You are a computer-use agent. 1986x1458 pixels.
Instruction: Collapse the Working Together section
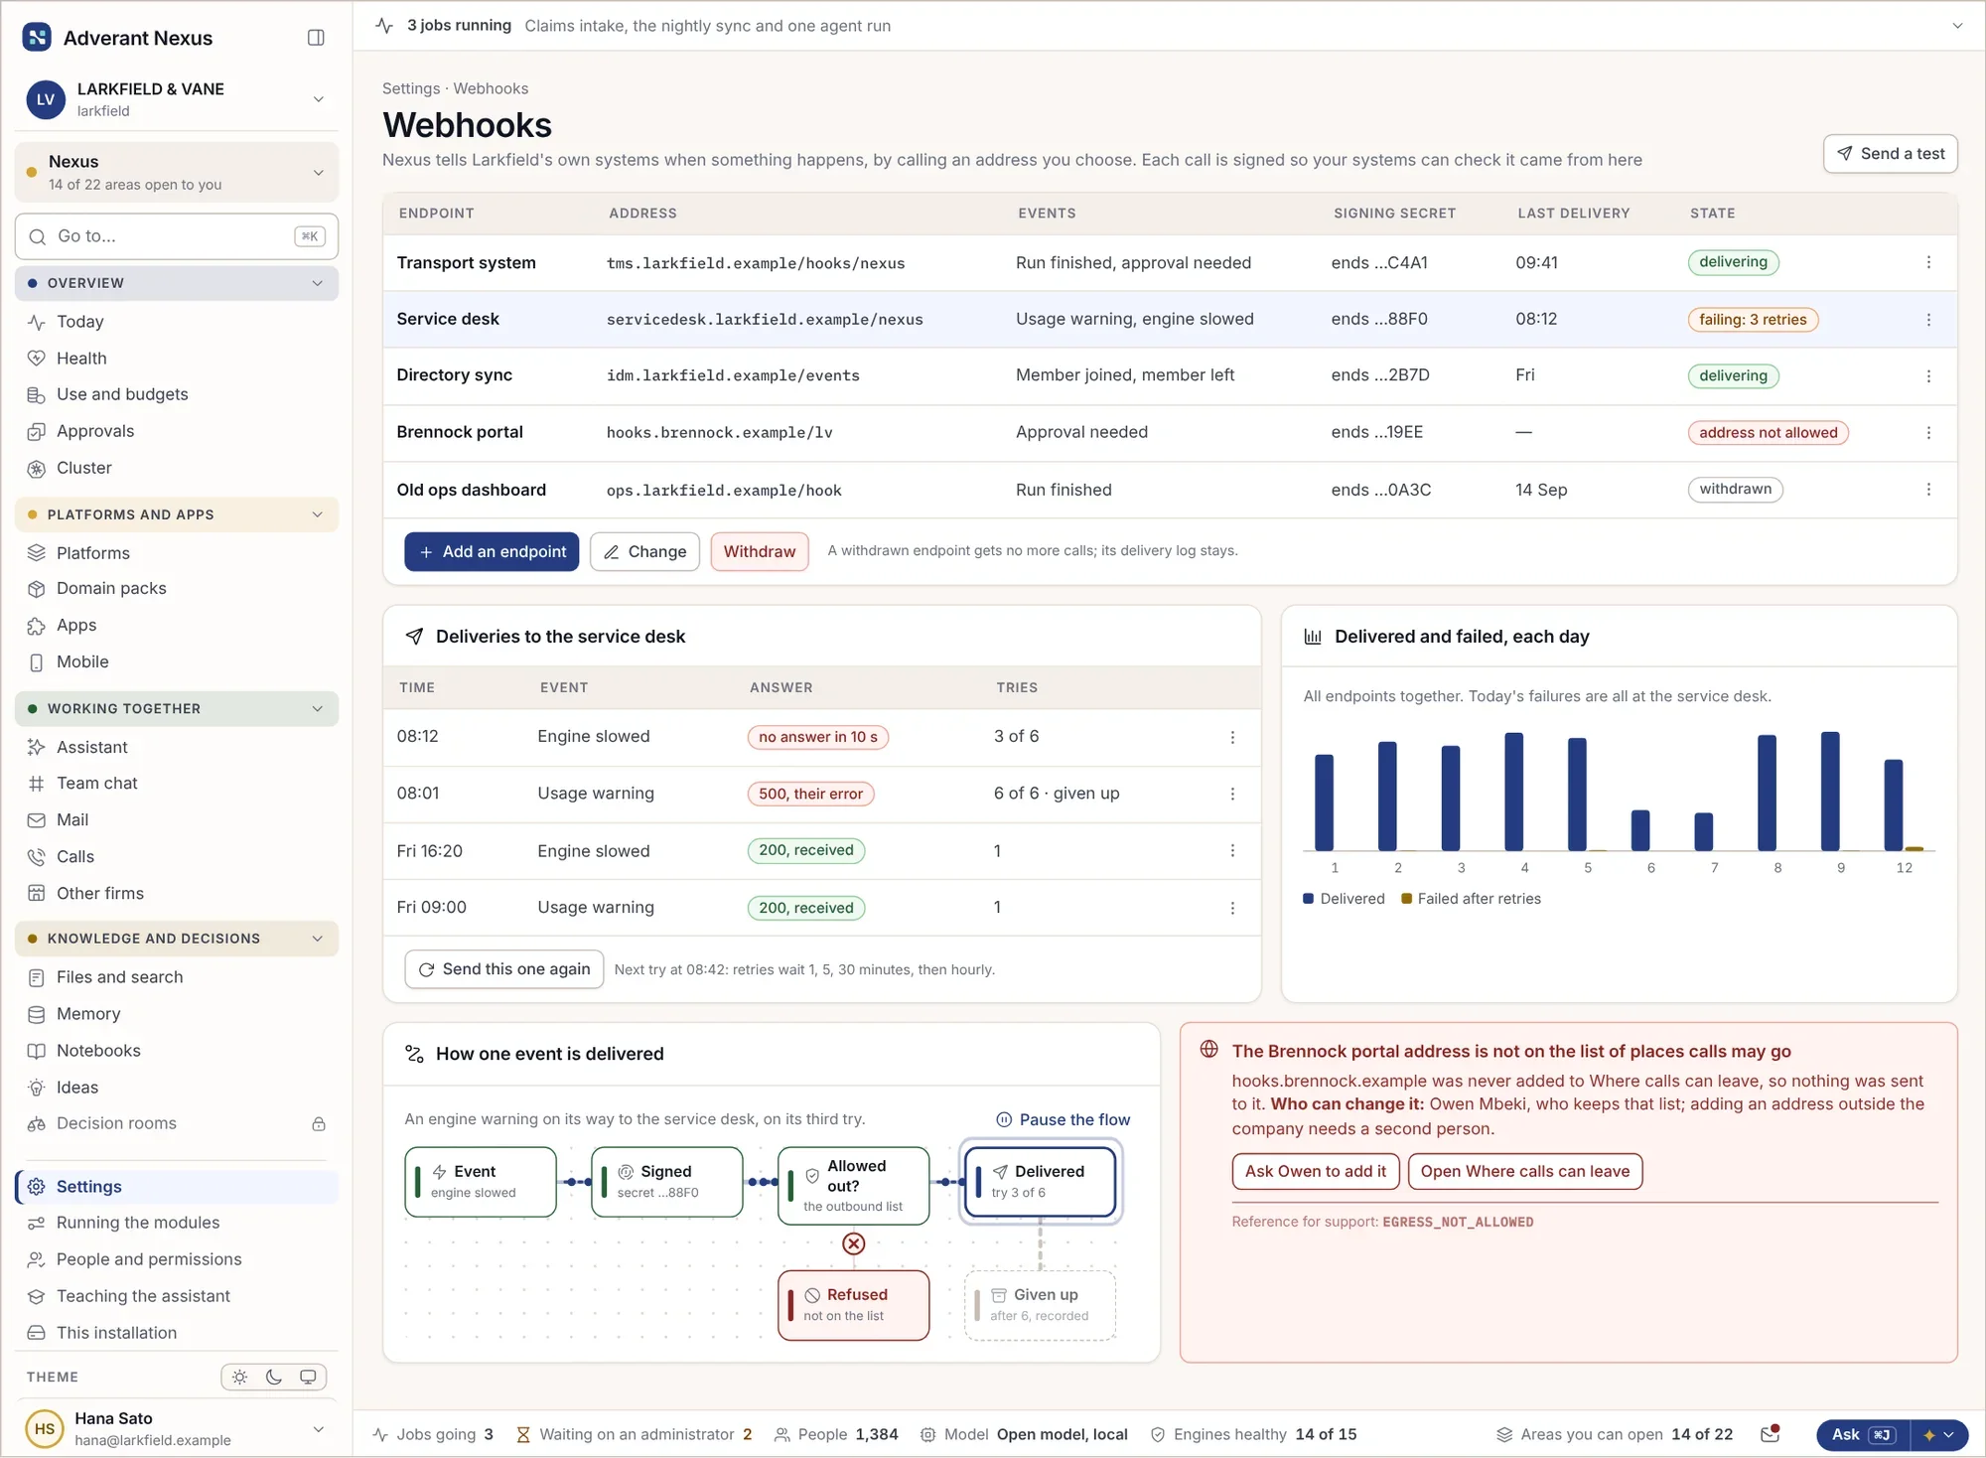(177, 708)
